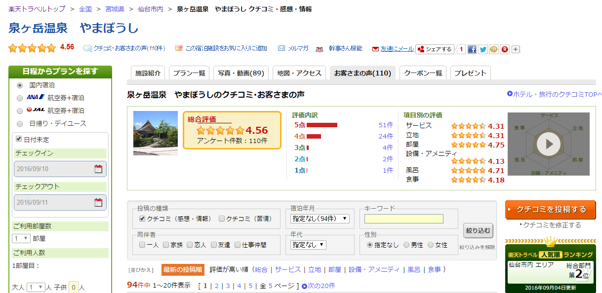The height and width of the screenshot is (293, 602).
Task: Open the check-out calendar picker icon
Action: pos(98,202)
